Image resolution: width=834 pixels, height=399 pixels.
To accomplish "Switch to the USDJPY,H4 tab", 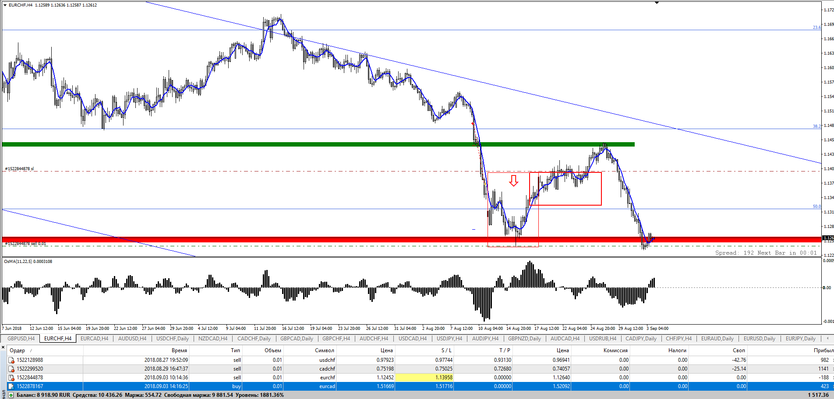I will [x=450, y=339].
